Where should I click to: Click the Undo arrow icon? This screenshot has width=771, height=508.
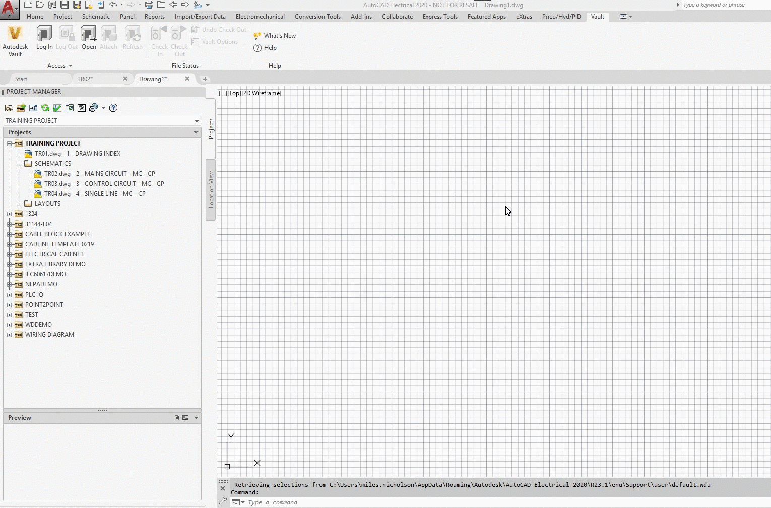coord(113,5)
